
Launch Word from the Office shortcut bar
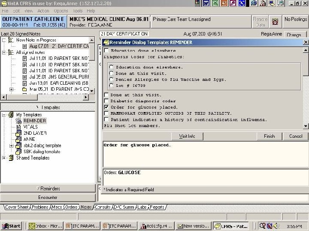(206, 3)
